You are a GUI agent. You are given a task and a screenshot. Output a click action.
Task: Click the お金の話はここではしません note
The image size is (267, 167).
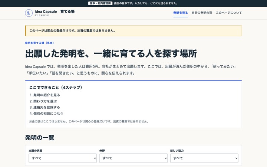[89, 121]
